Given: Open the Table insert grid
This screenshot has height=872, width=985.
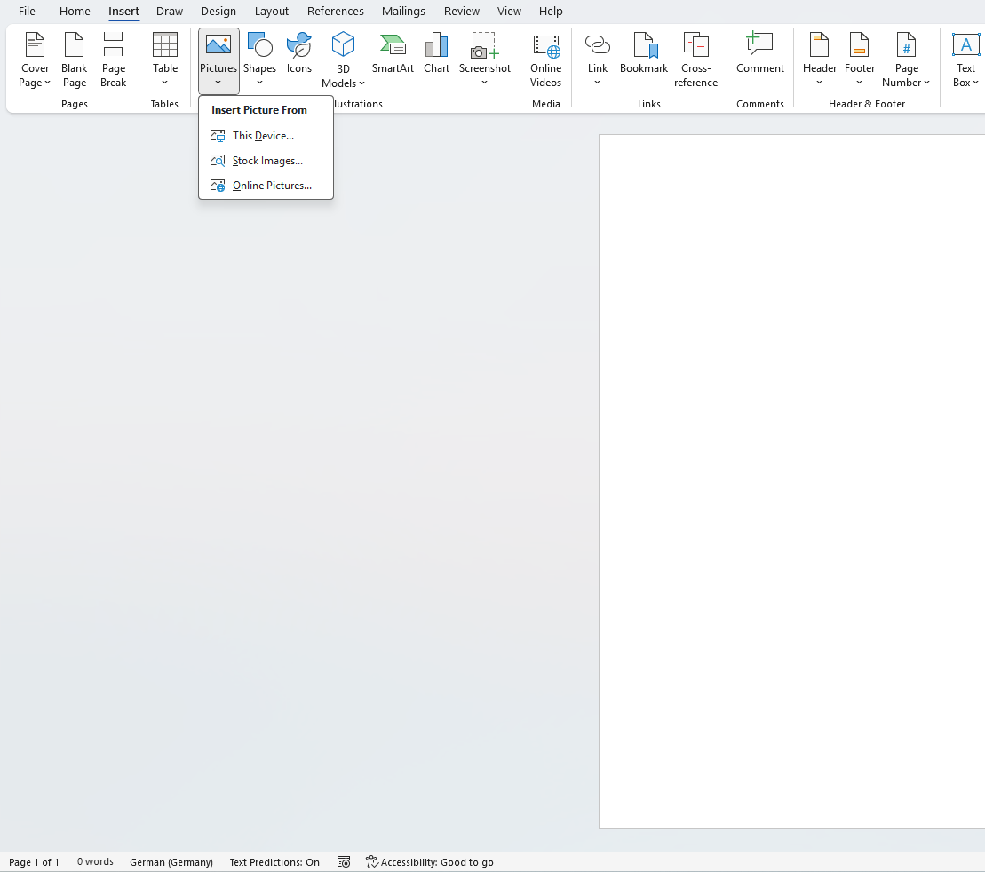Looking at the screenshot, I should pyautogui.click(x=164, y=60).
